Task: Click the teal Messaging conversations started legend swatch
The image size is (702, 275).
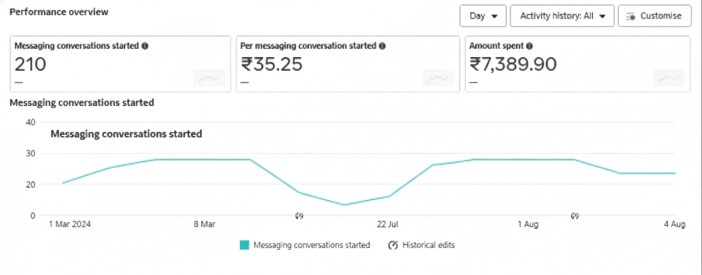Action: (244, 245)
